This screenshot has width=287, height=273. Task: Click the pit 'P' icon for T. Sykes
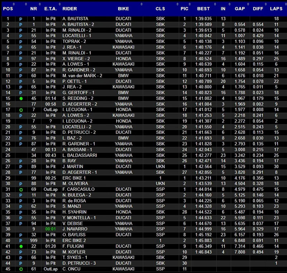21,258
